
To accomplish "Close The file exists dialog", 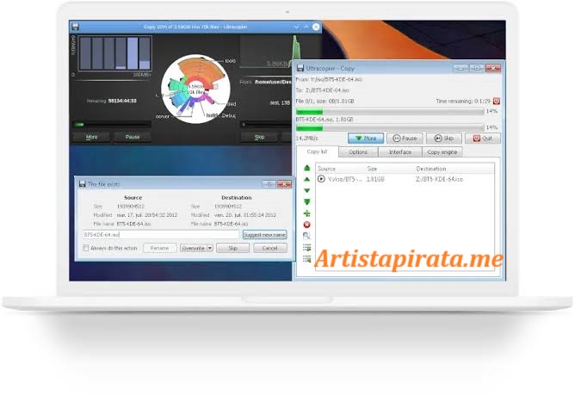I will [284, 184].
